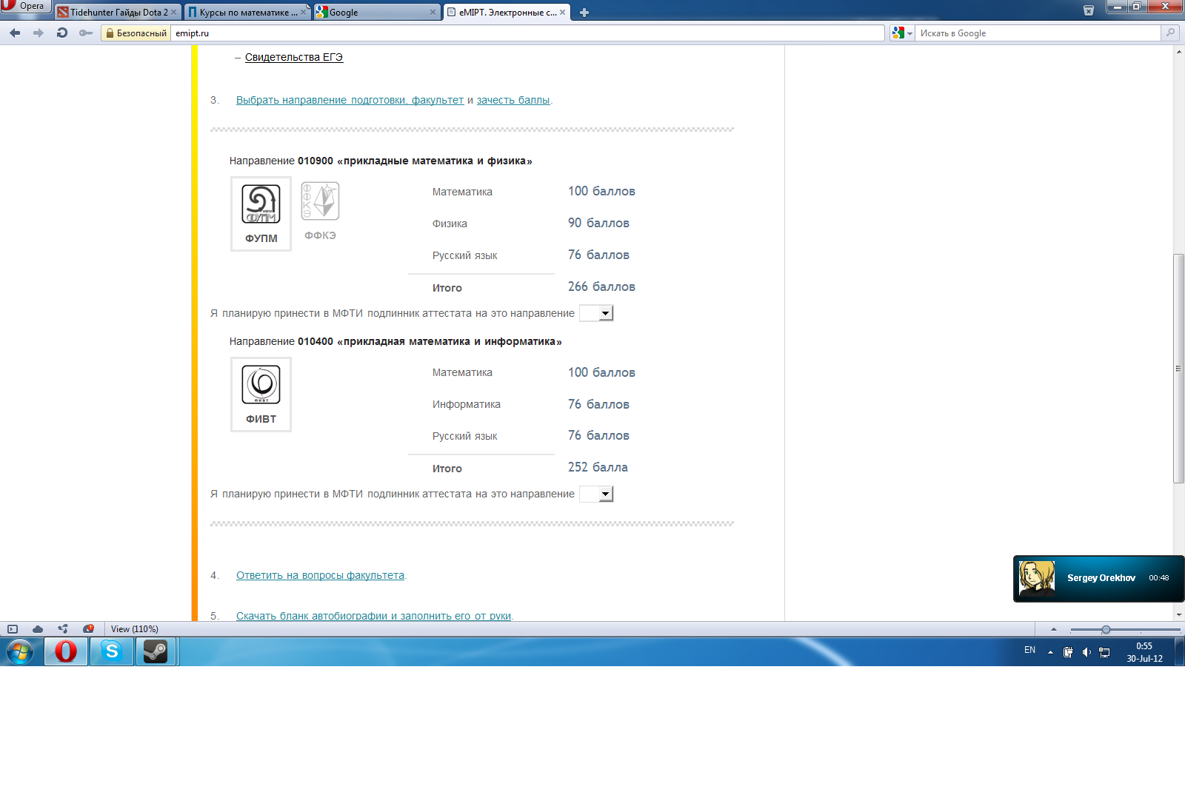Go back using the Back arrow
Screen dimensions: 1185x795
click(15, 33)
